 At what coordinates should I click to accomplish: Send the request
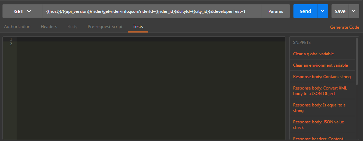pos(305,11)
